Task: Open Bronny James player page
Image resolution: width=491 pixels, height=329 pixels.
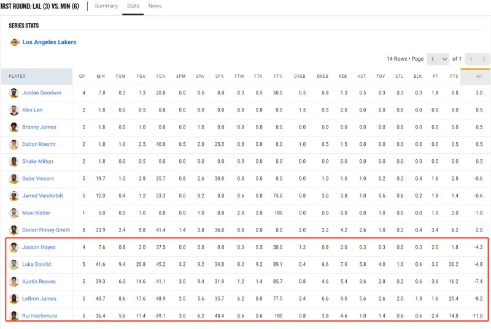Action: pos(39,127)
